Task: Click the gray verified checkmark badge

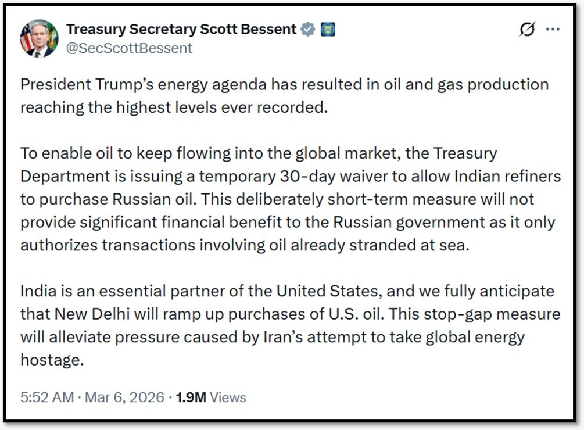Action: [309, 29]
